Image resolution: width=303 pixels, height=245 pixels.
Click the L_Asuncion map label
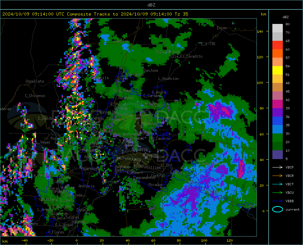click(168, 79)
